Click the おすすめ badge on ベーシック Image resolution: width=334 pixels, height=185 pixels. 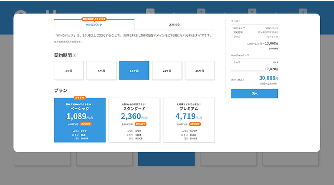click(x=80, y=98)
